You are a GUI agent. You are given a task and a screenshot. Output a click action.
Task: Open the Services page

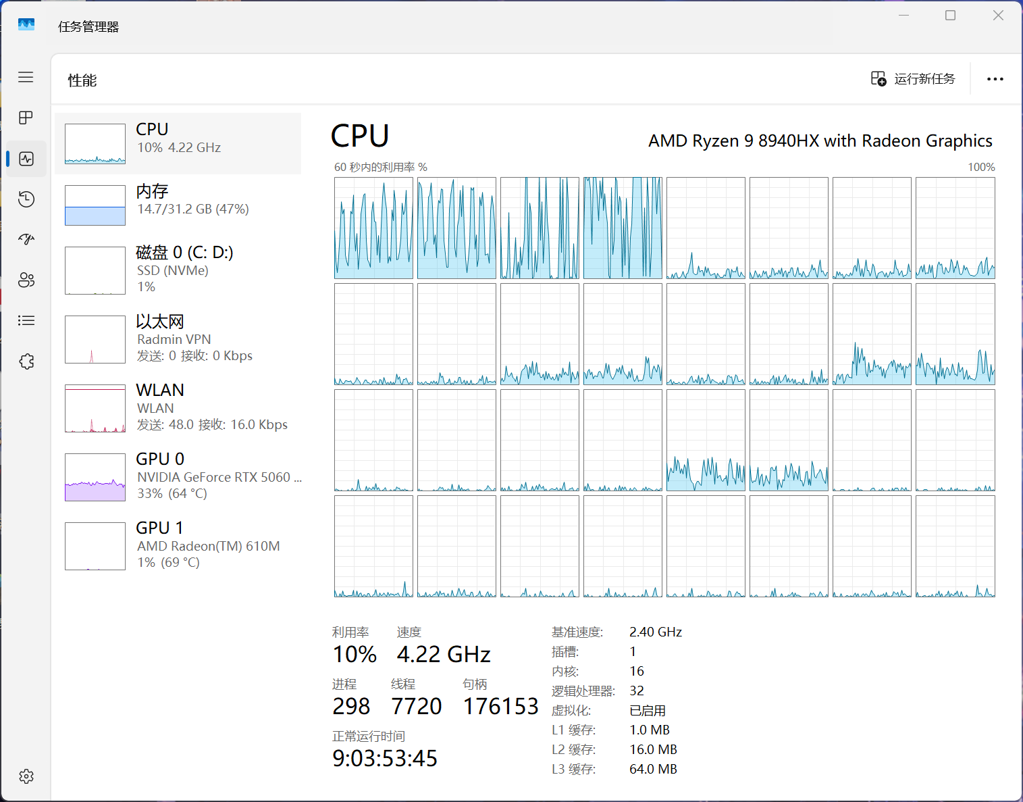[x=26, y=361]
